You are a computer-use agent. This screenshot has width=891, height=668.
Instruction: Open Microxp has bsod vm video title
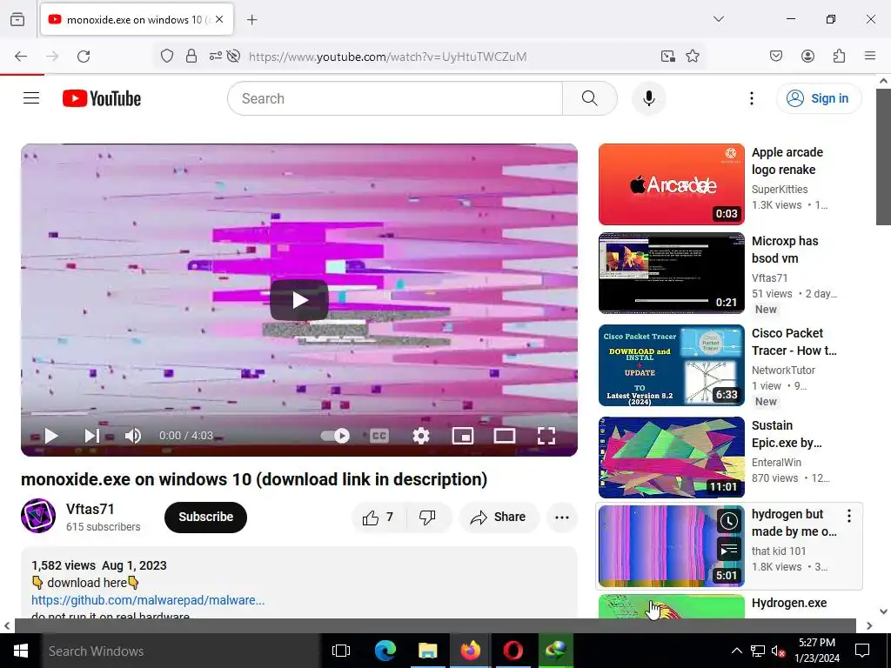pyautogui.click(x=785, y=250)
